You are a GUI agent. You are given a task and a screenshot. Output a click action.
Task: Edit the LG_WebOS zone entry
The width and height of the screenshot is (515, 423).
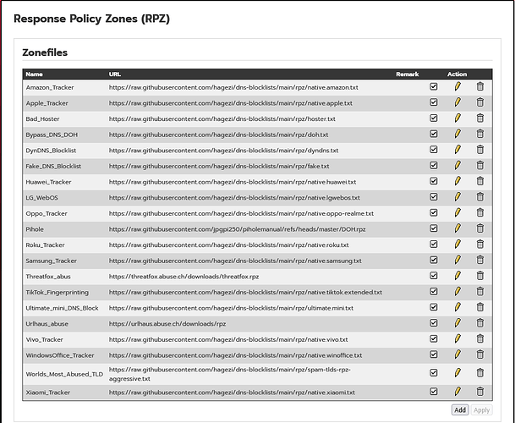[457, 197]
